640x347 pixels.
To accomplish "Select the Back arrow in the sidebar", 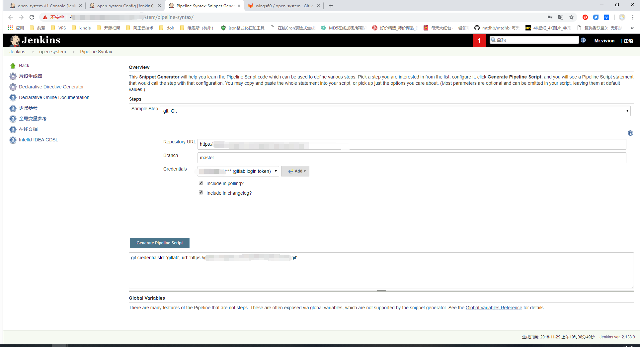I will point(12,65).
